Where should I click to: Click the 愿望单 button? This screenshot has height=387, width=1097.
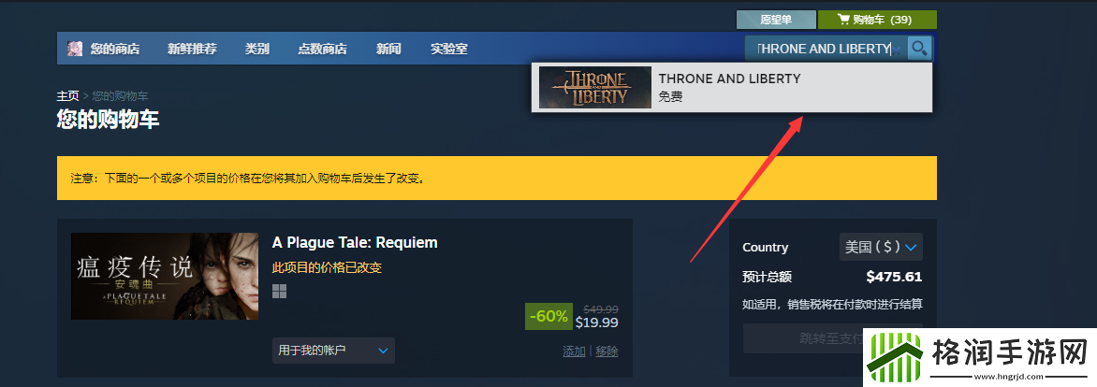776,20
